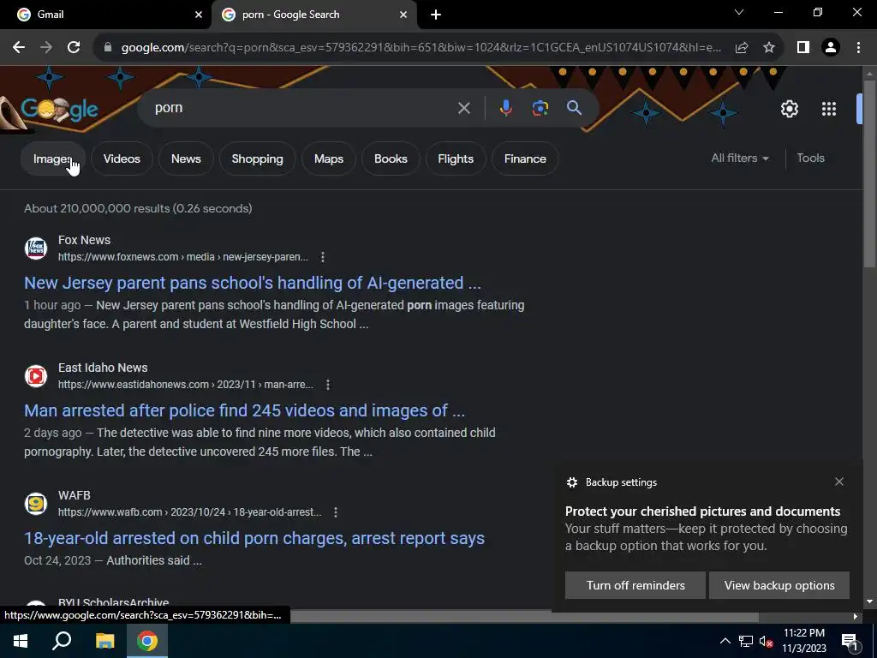The width and height of the screenshot is (877, 658).
Task: Filter results by Videos
Action: coord(122,159)
